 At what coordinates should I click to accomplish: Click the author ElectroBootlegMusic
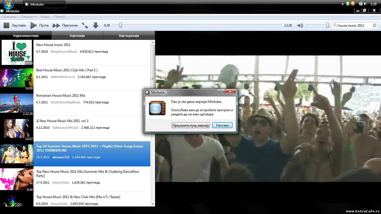tap(66, 102)
